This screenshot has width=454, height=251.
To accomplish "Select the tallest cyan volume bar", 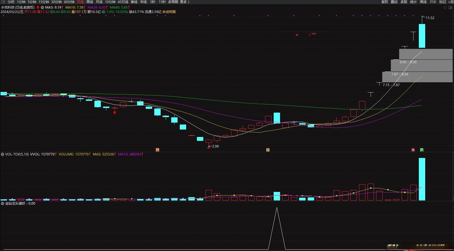I will [x=422, y=179].
